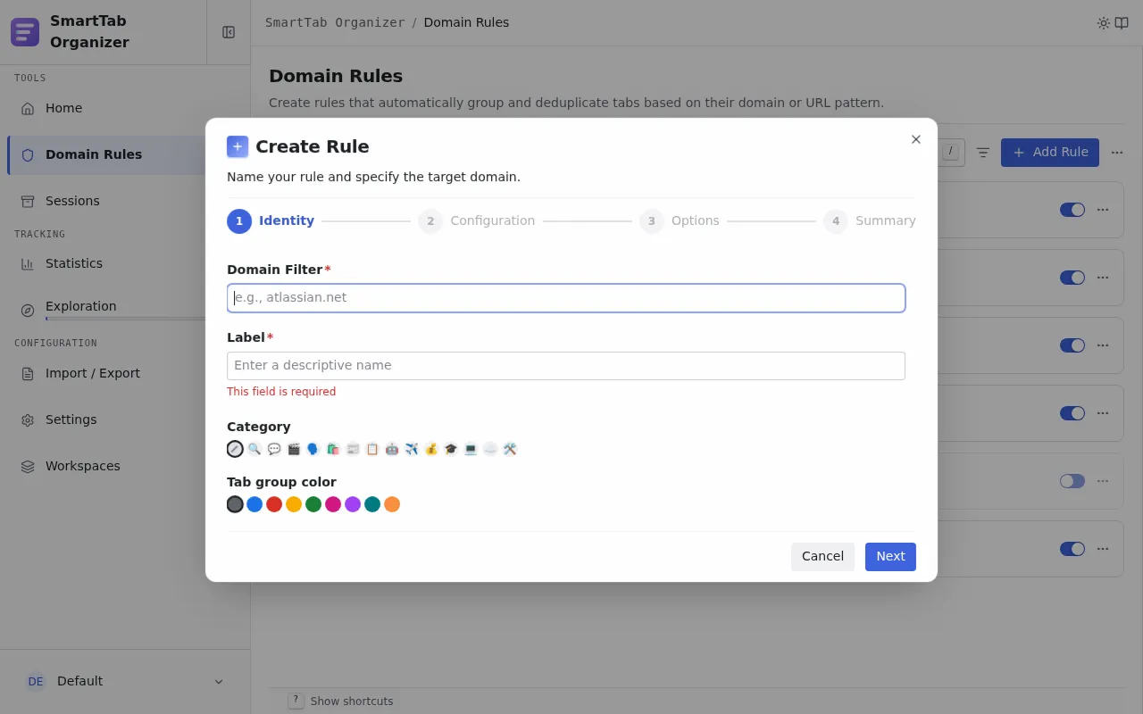Cancel the Create Rule dialog
Viewport: 1143px width, 714px height.
coord(822,557)
